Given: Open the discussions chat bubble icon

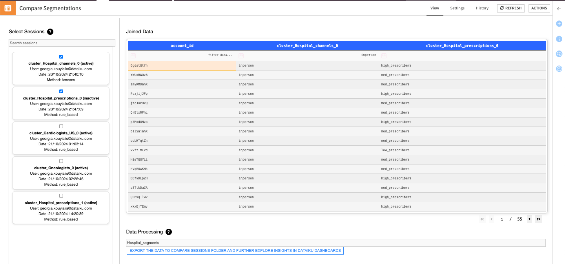Looking at the screenshot, I should coord(559,54).
